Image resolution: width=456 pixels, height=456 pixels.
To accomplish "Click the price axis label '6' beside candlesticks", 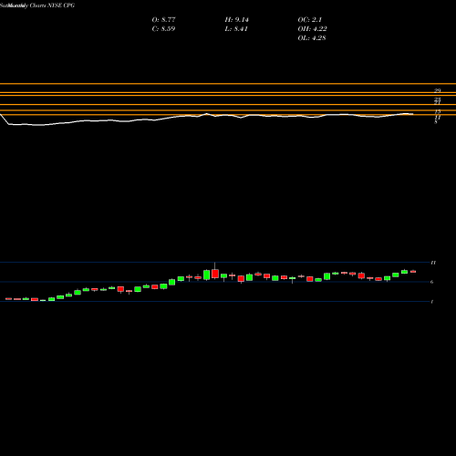I will [432, 282].
